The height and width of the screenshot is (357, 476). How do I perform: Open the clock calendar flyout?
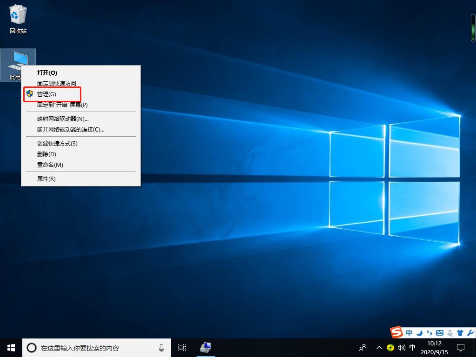point(434,348)
